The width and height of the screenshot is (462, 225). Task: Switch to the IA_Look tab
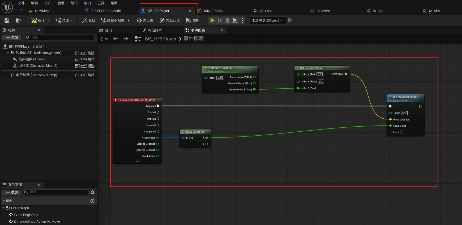pos(266,11)
